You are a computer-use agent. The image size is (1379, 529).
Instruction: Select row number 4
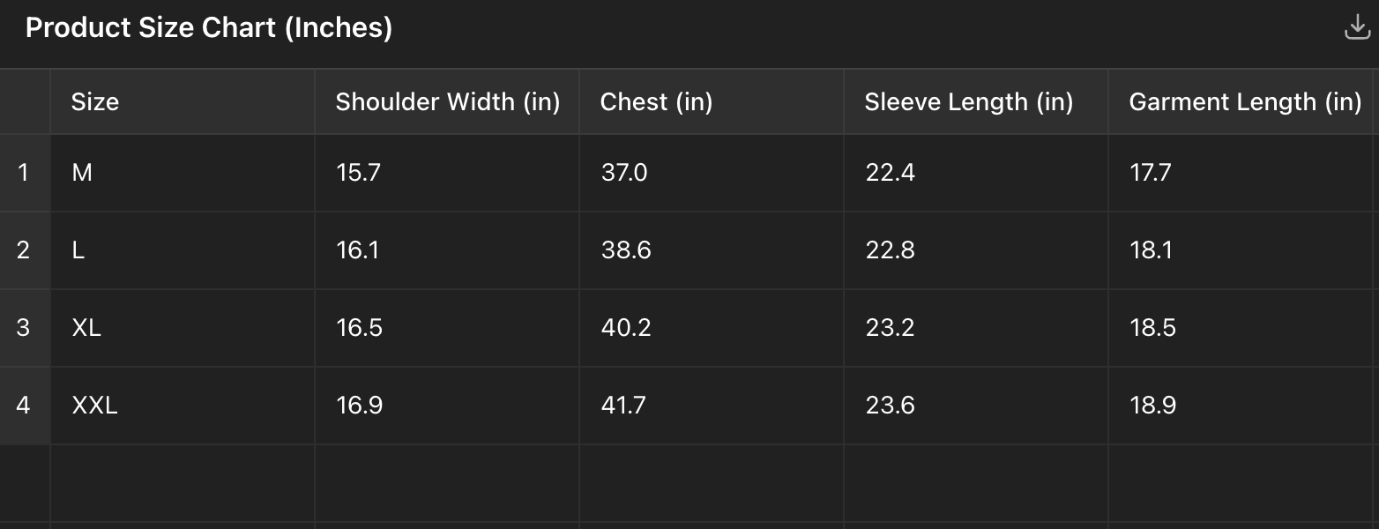tap(24, 406)
